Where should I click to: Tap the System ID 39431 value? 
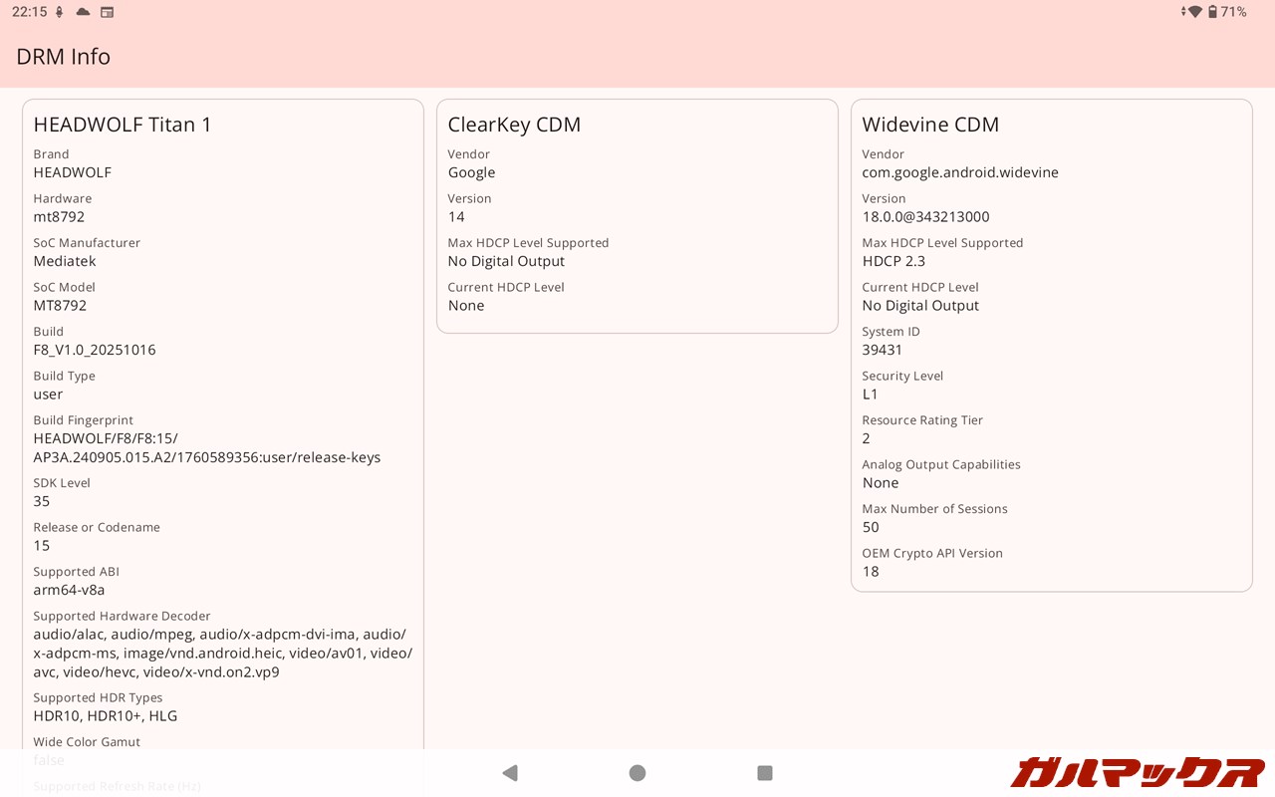click(x=883, y=350)
